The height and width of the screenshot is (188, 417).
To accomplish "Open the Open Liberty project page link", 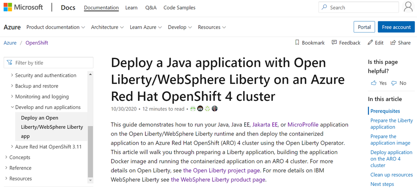I will 222,170.
